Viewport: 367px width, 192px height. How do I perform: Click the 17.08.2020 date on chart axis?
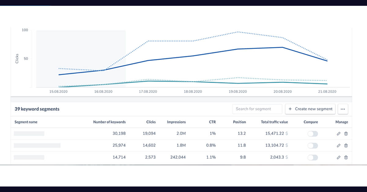pos(148,91)
